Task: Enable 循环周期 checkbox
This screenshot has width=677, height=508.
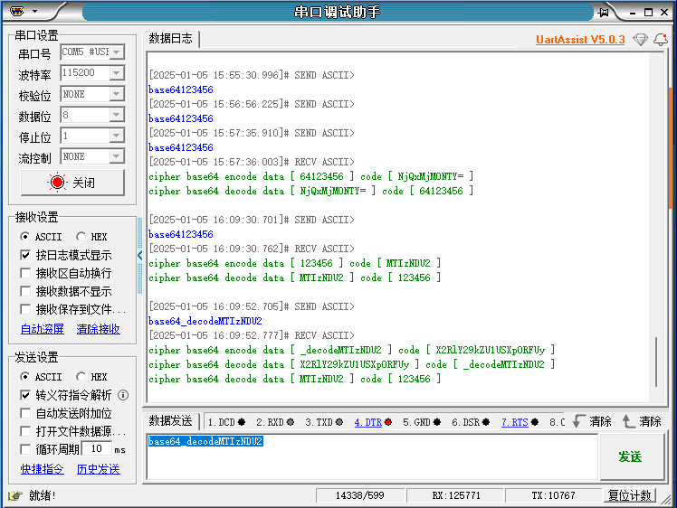Action: click(x=25, y=450)
